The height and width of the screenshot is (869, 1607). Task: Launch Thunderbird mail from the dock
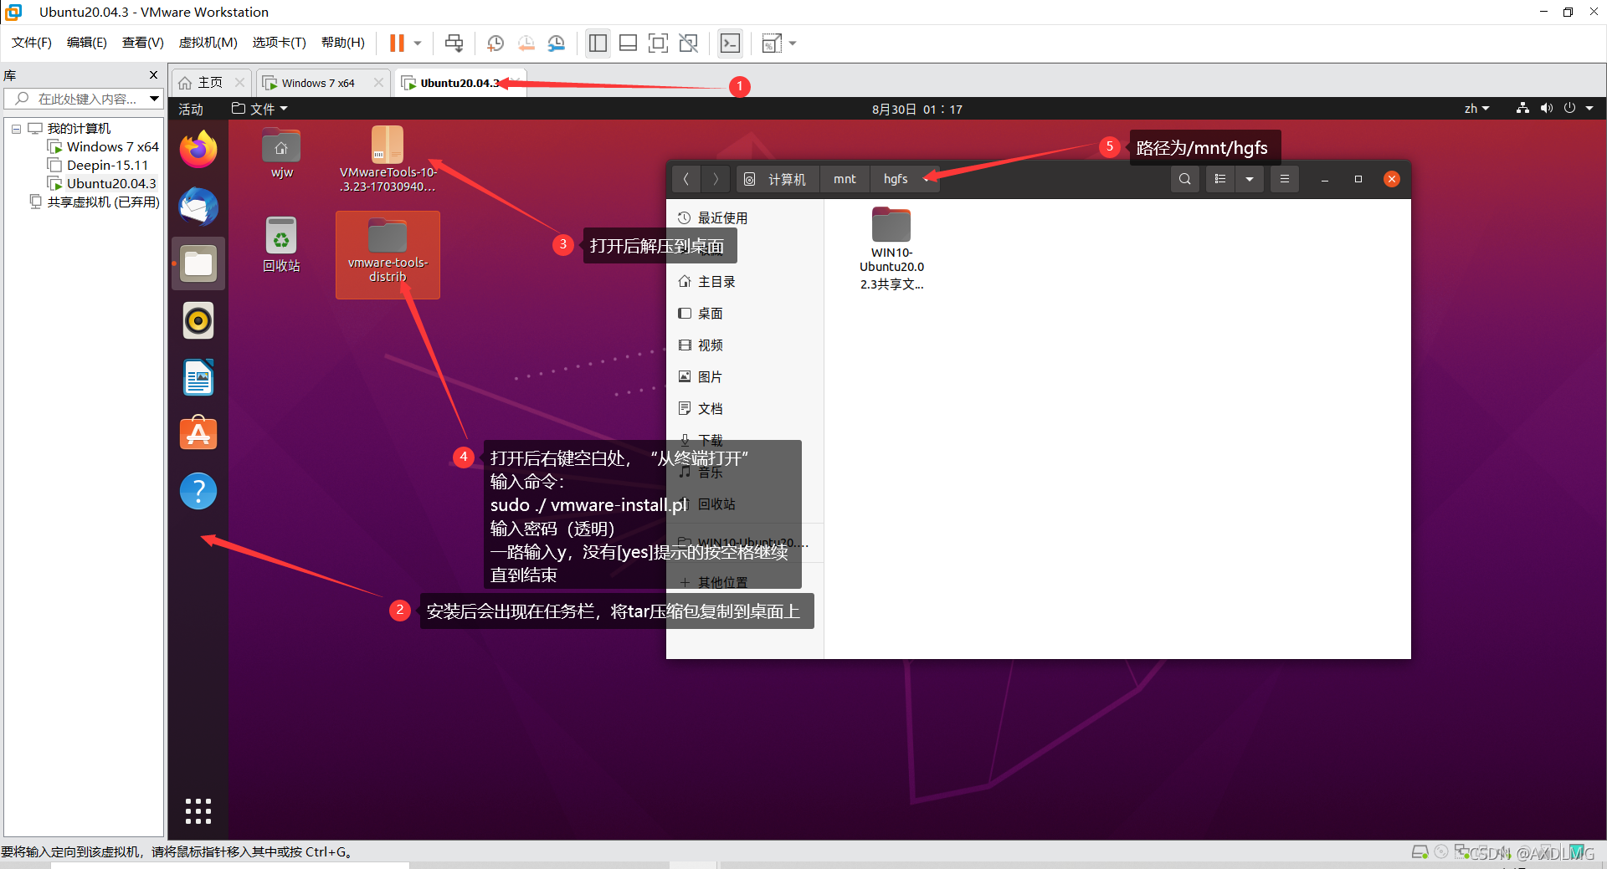pyautogui.click(x=198, y=207)
